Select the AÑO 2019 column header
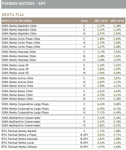Viewport: 126px width, 150px height. (101, 21)
